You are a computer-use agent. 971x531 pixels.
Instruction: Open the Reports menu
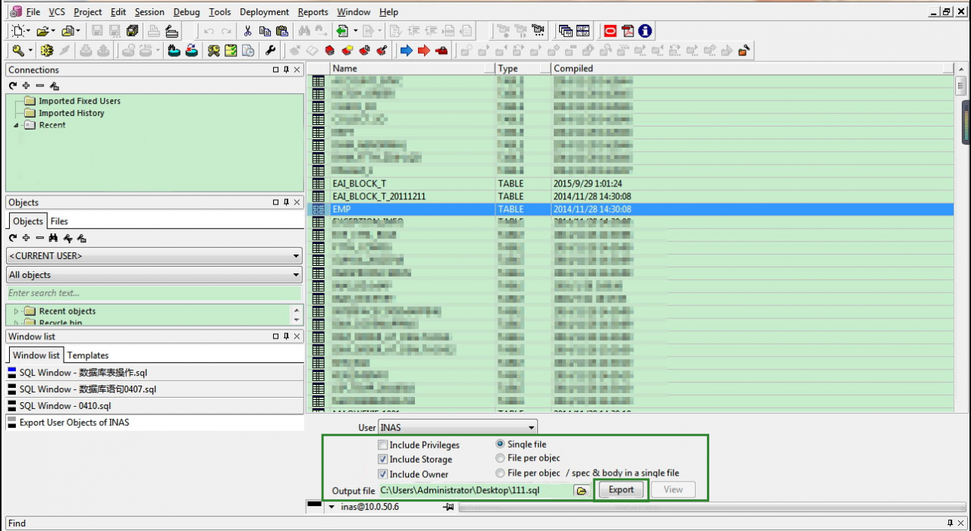pos(313,12)
